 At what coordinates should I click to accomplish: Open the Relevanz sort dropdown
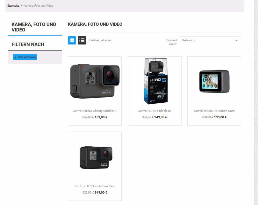coord(211,40)
